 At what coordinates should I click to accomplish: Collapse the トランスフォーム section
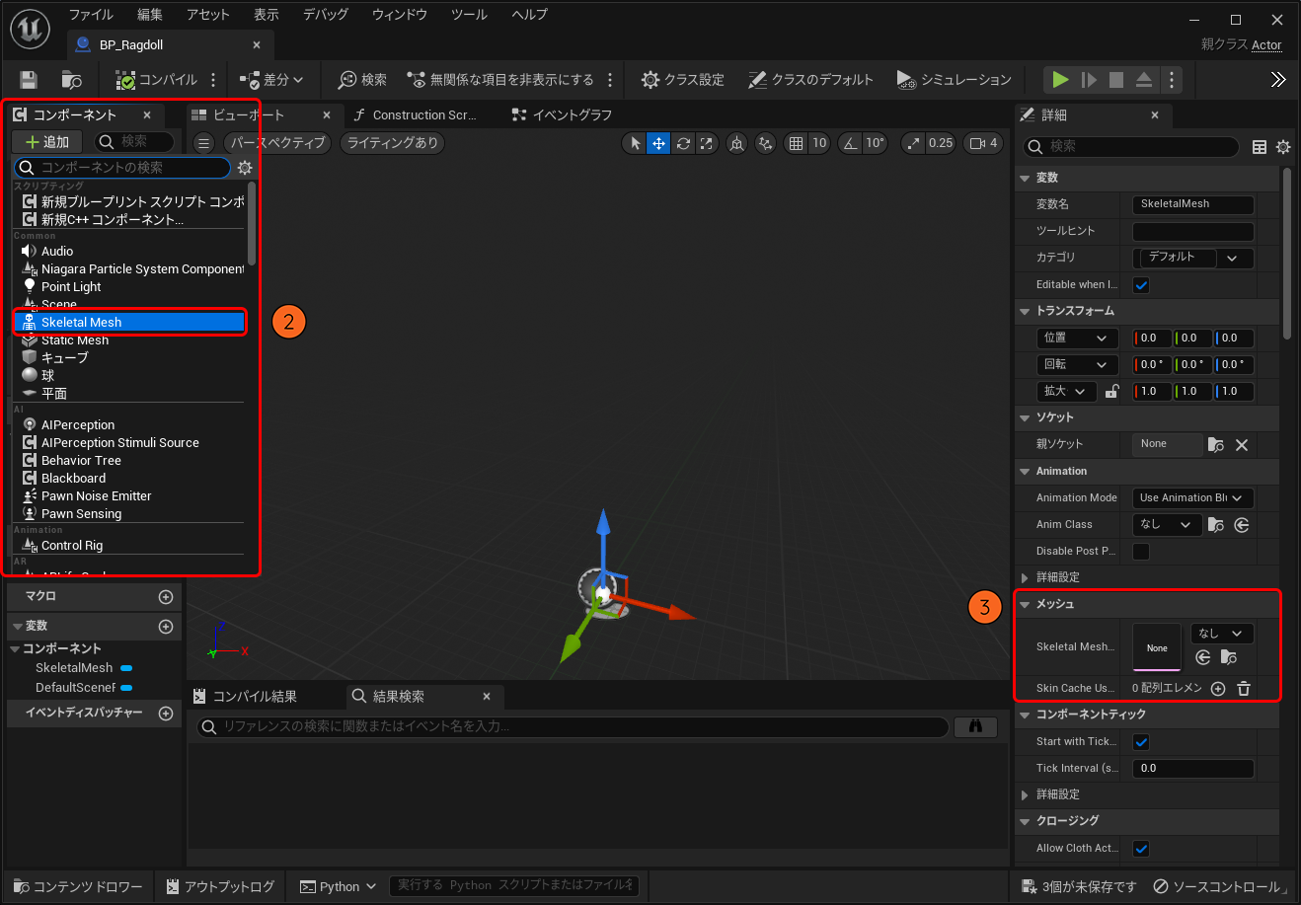[1025, 311]
